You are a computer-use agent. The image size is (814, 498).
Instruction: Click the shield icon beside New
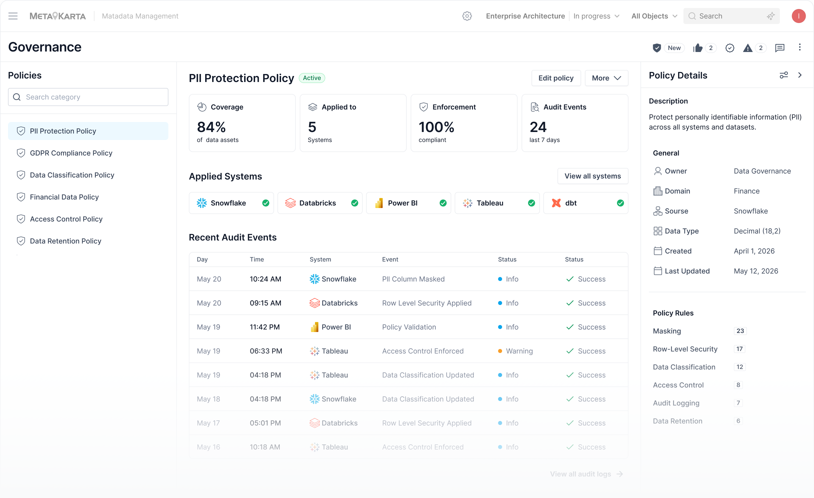click(657, 48)
